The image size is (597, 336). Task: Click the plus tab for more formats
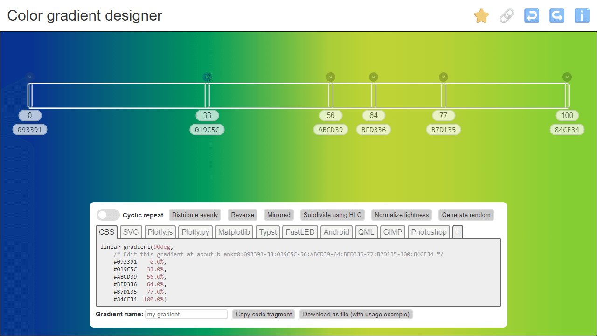click(x=458, y=232)
